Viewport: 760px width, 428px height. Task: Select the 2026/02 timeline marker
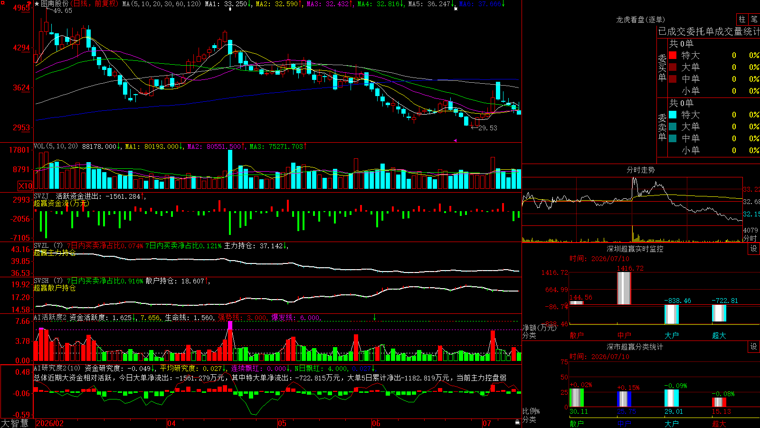50,423
